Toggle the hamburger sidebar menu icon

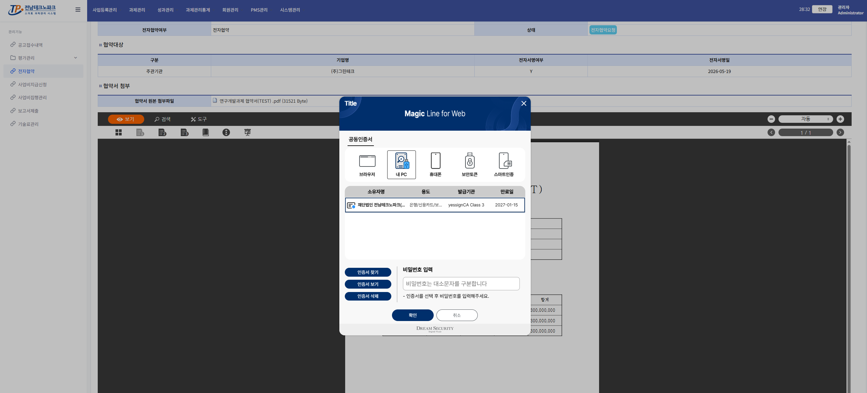[78, 10]
